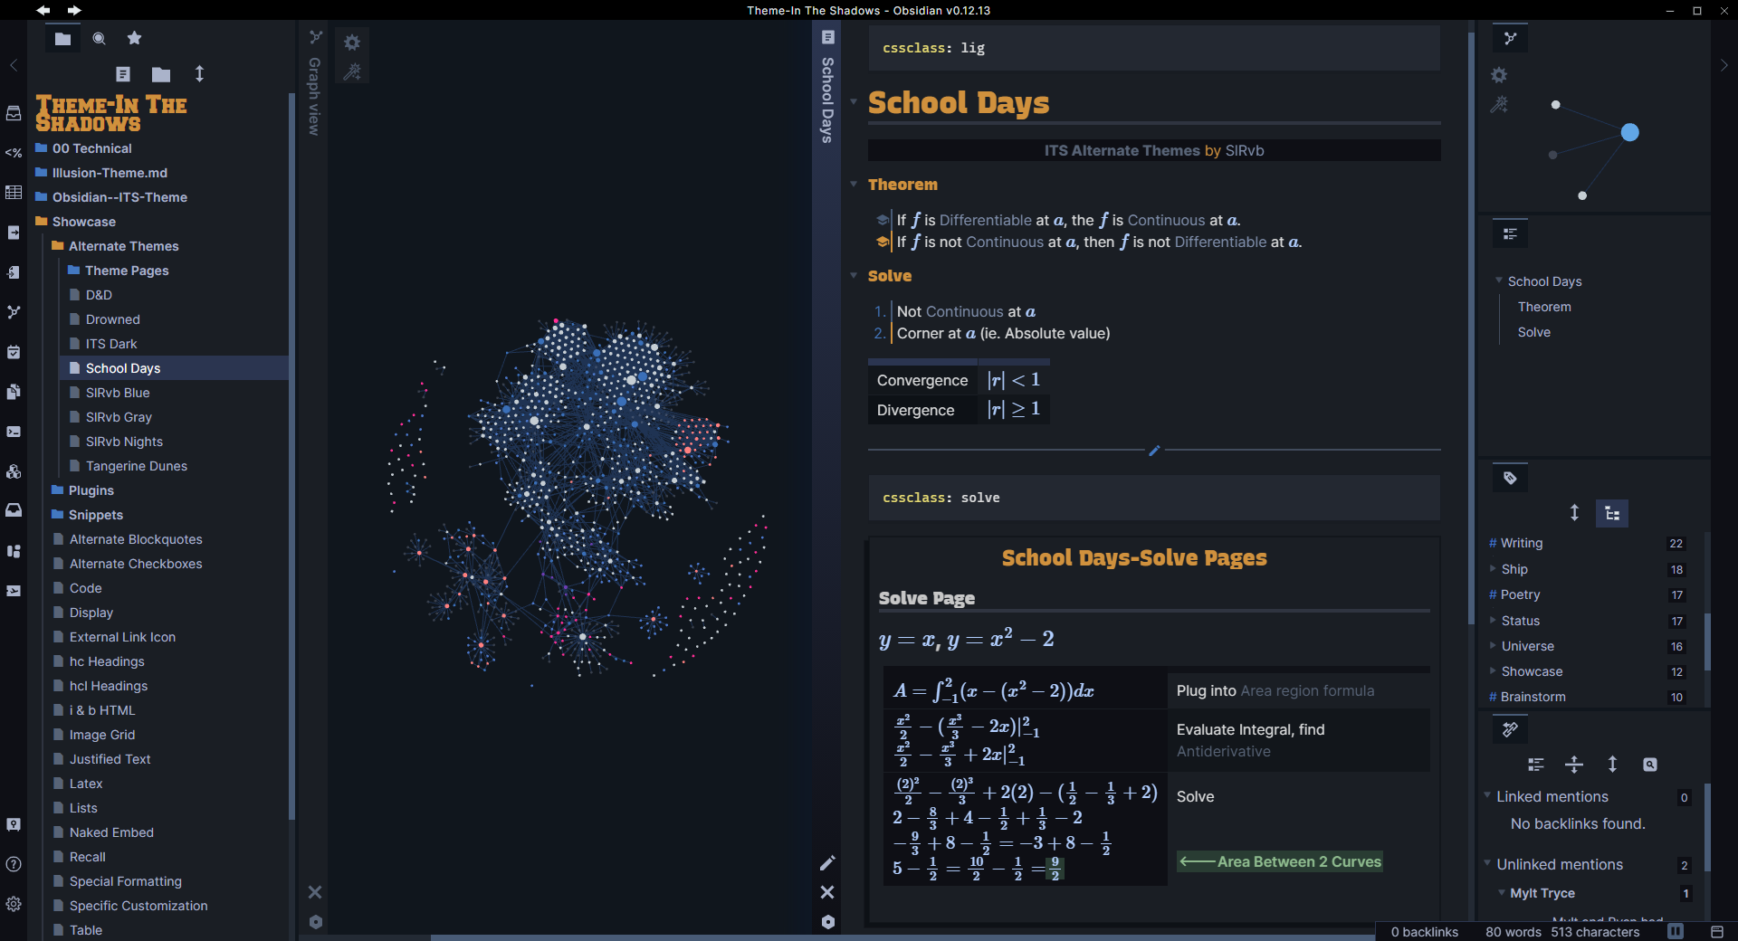The image size is (1738, 941).
Task: Open graph view from the ribbon icon
Action: (14, 312)
